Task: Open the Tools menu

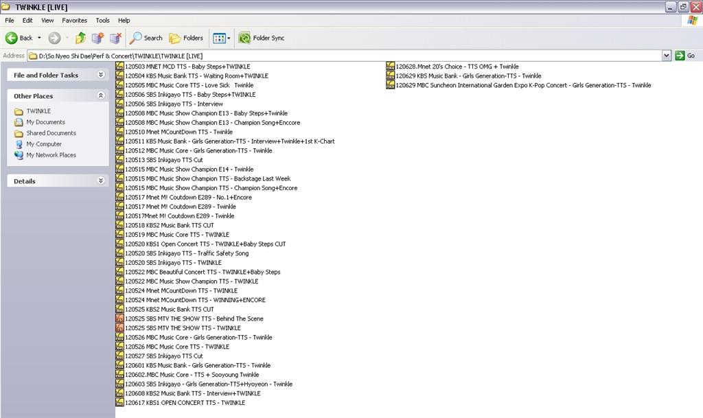Action: click(102, 20)
